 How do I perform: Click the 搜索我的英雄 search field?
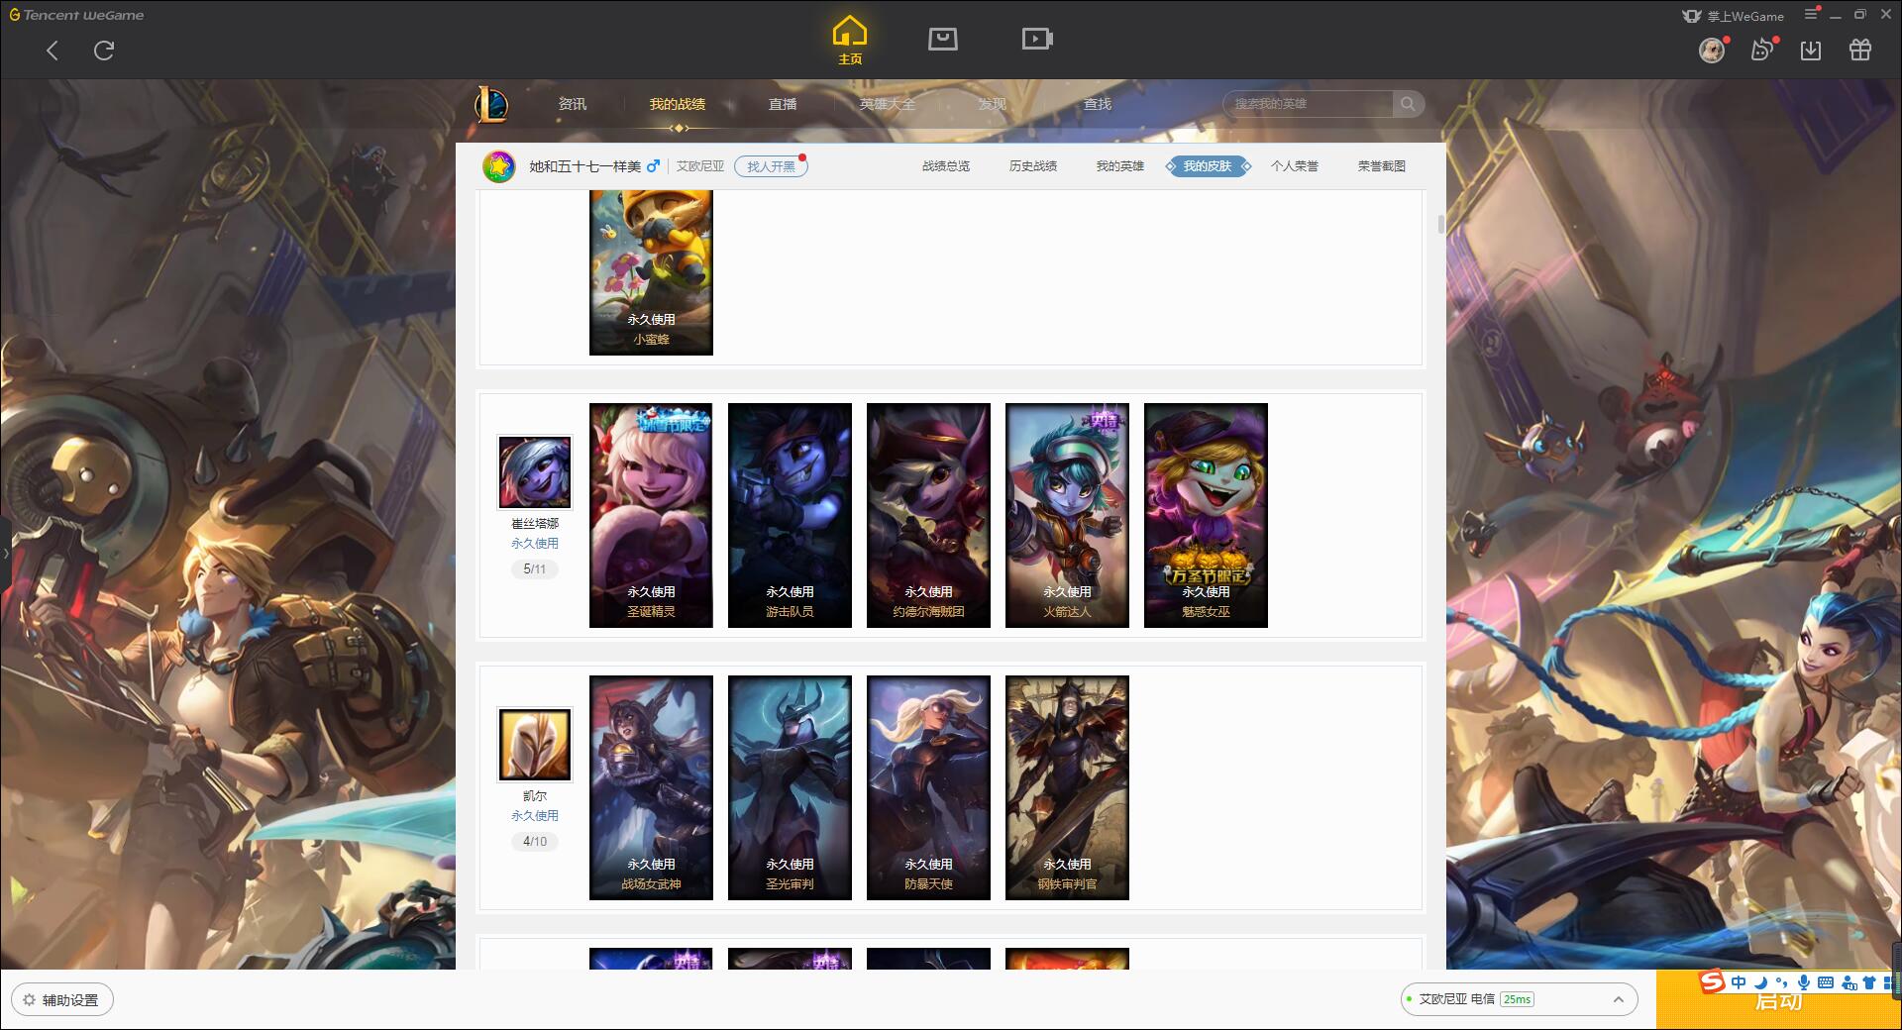coord(1310,104)
